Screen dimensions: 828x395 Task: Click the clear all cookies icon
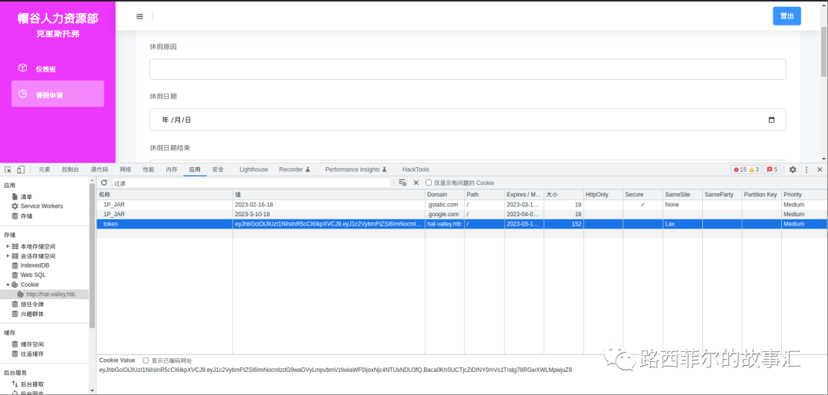402,183
